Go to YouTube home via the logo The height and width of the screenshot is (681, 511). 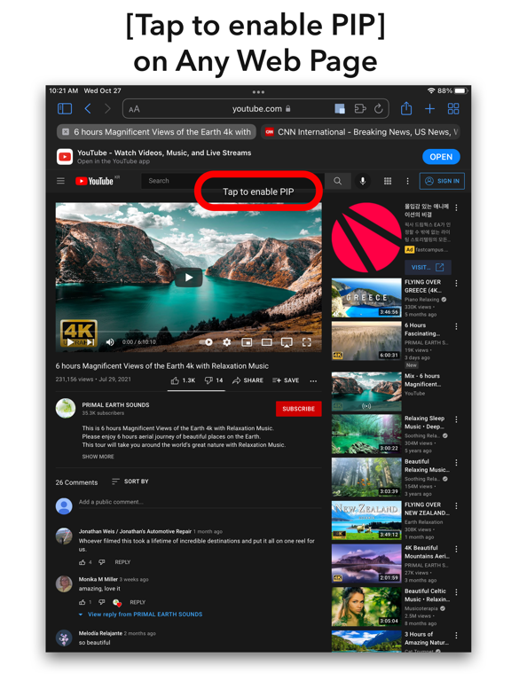pyautogui.click(x=94, y=181)
